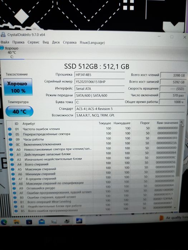Click the Буква тома field C:
Image resolution: width=188 pixels, height=250 pixels.
tap(100, 102)
